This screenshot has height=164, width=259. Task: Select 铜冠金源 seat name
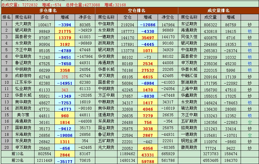189,141
